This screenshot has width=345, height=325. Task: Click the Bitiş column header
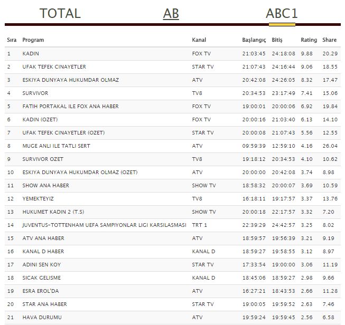[x=277, y=40]
